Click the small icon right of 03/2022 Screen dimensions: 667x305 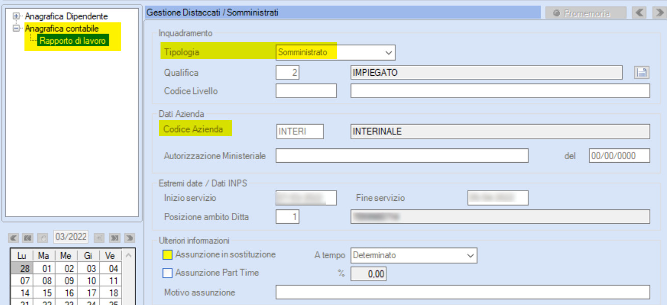pos(100,237)
